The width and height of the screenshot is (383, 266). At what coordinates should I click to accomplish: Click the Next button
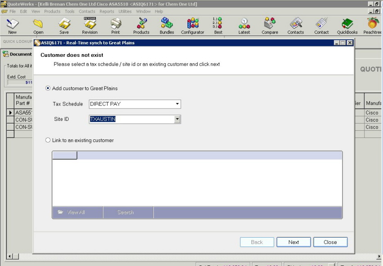tap(294, 242)
